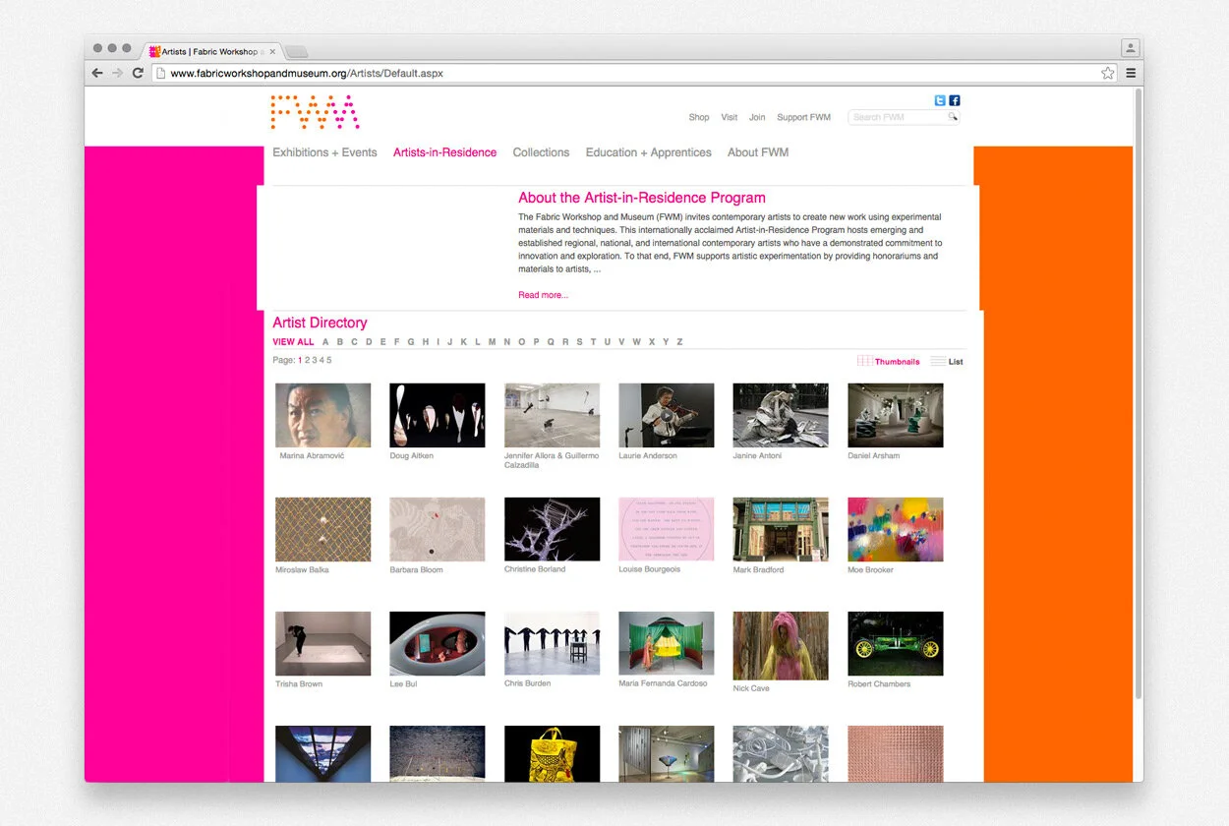Open About FWM menu
The width and height of the screenshot is (1229, 826).
758,152
